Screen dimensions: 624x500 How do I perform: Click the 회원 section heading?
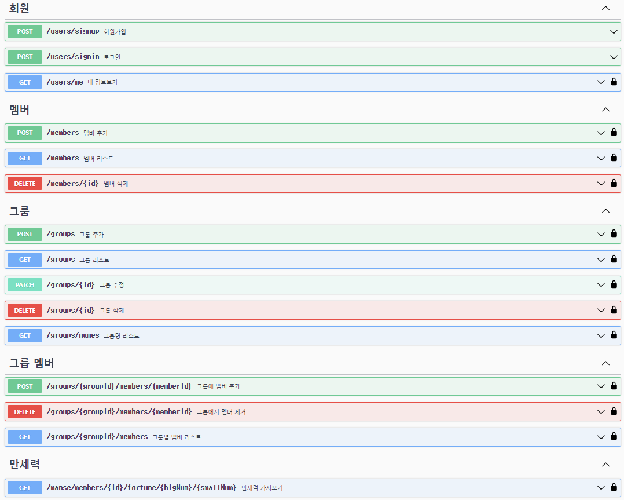(x=19, y=8)
